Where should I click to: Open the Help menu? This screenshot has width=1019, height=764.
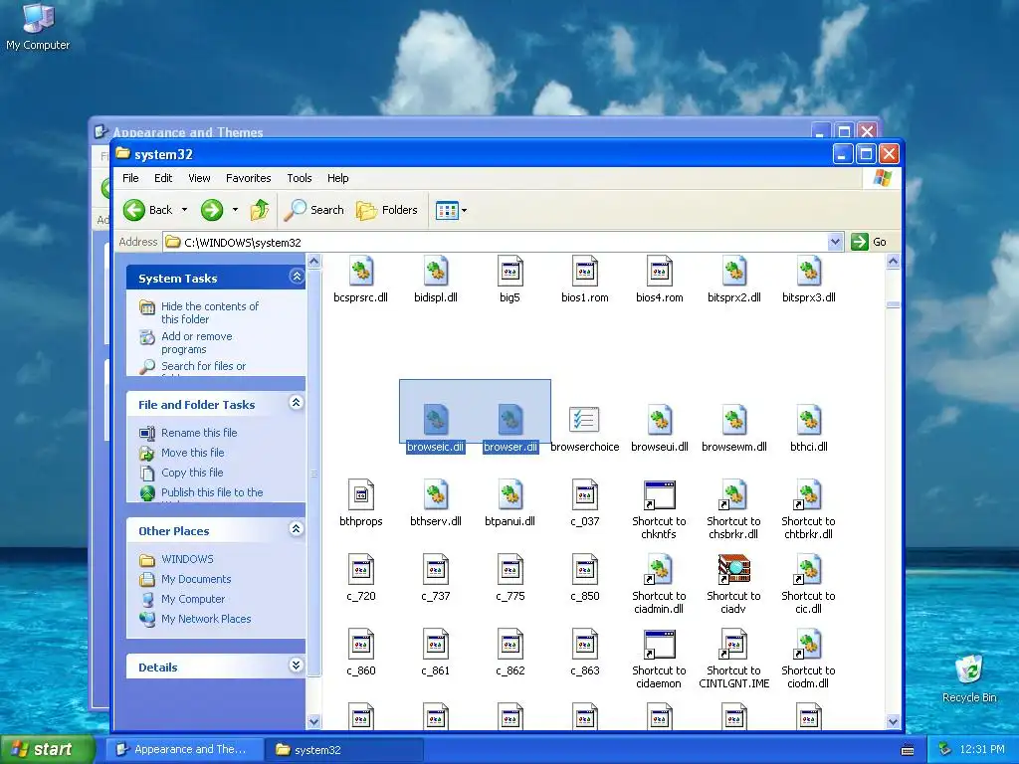click(x=338, y=178)
